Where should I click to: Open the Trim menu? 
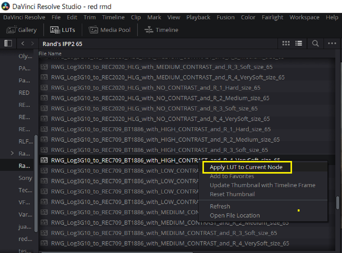coord(89,17)
